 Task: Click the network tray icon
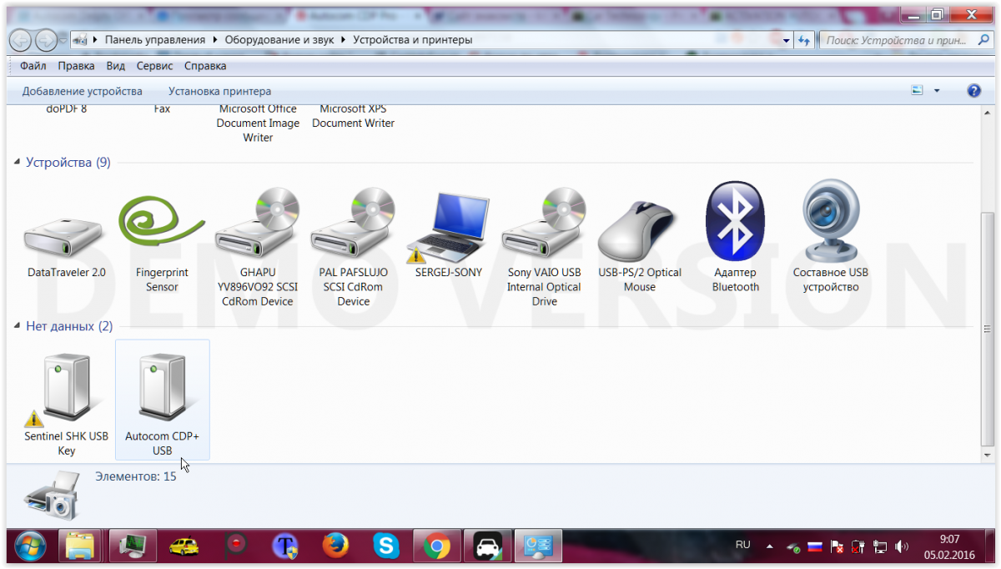point(880,547)
